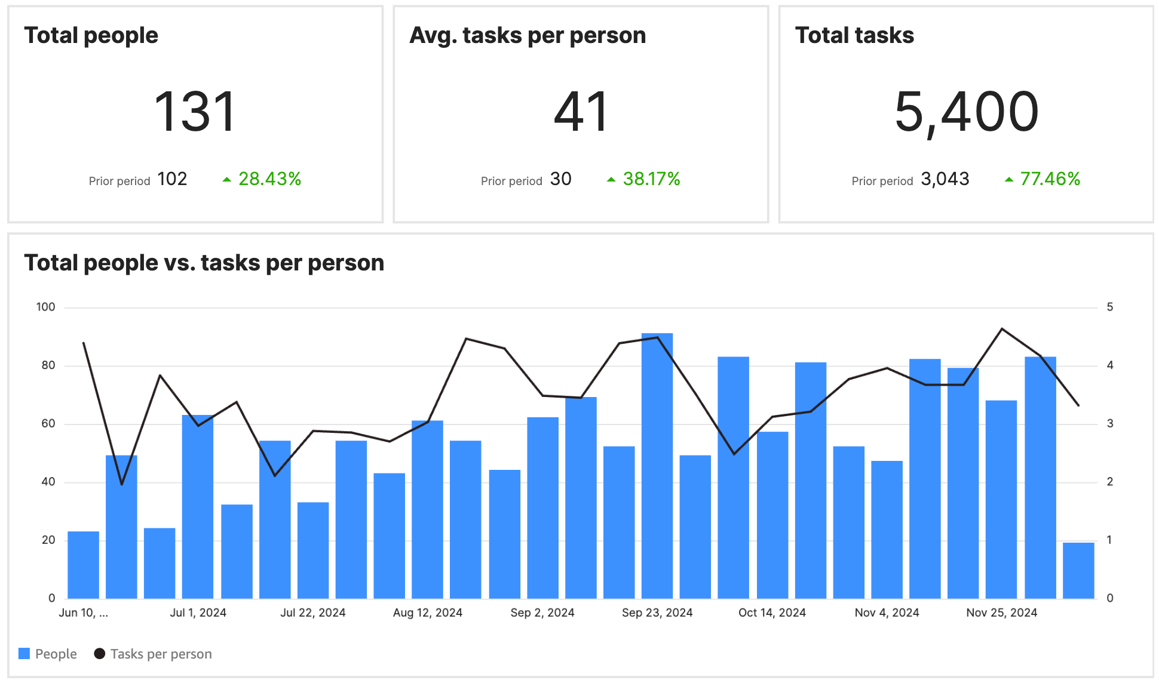This screenshot has height=683, width=1159.
Task: Click the up-arrow indicator next to 38.17%
Action: [611, 179]
